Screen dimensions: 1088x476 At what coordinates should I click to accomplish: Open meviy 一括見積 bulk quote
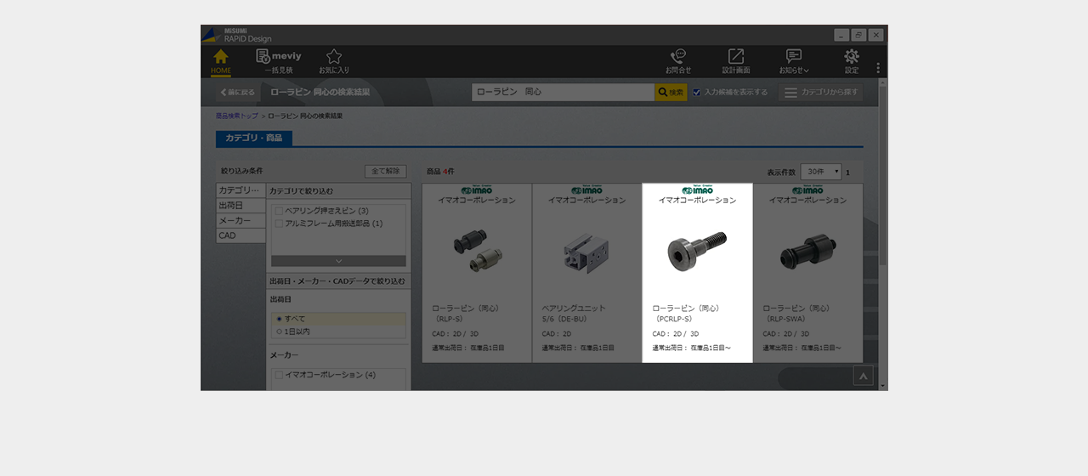[277, 60]
